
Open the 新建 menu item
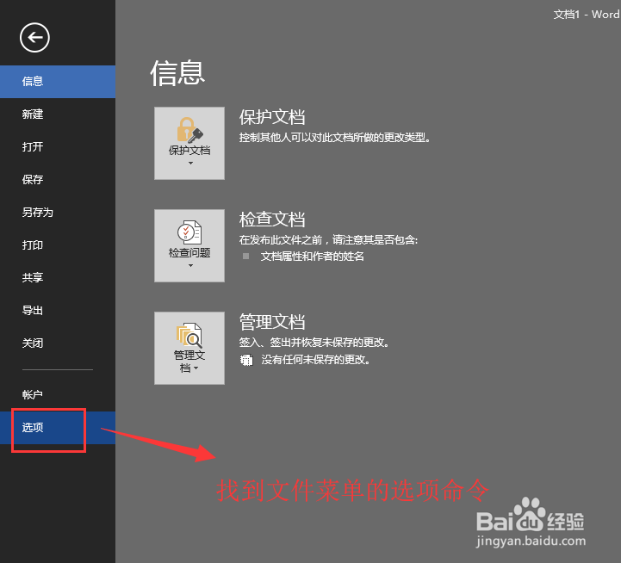click(x=58, y=114)
